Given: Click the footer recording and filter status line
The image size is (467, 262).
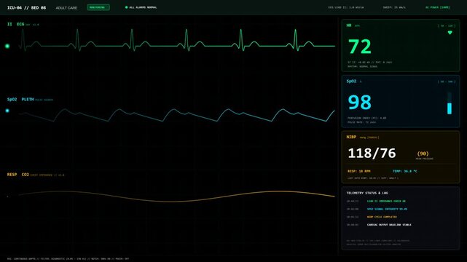Looking at the screenshot, I should click(68, 259).
